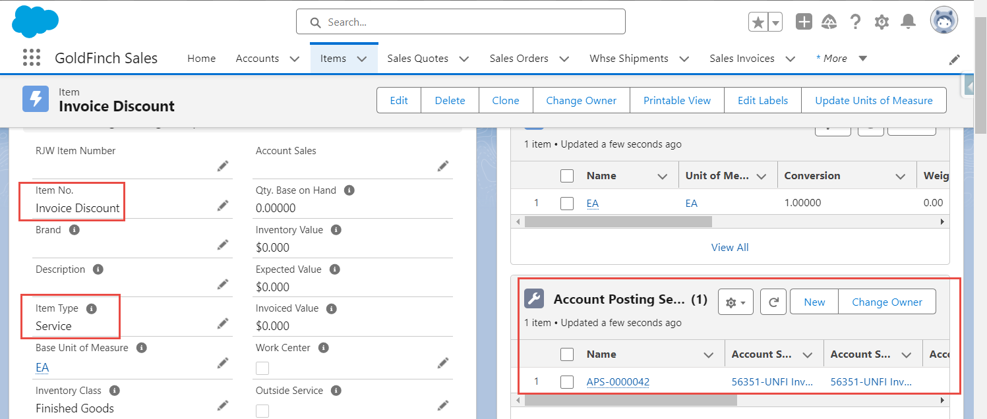This screenshot has width=987, height=419.
Task: Edit the Account Sales field pencil
Action: coord(443,166)
